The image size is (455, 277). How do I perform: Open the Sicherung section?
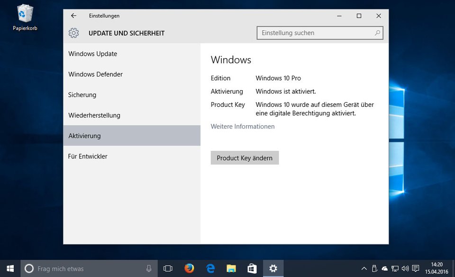click(132, 95)
